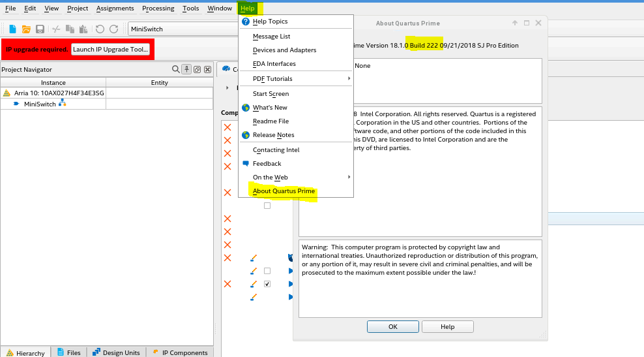Select Arria 10: 10AX027H4F34E3SG row

107,93
